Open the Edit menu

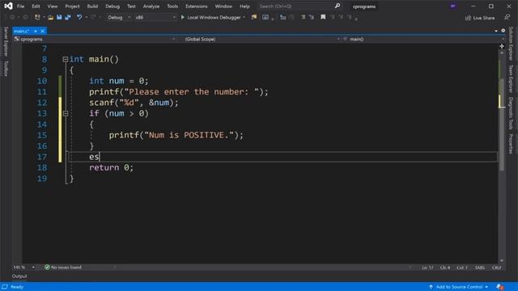point(36,6)
